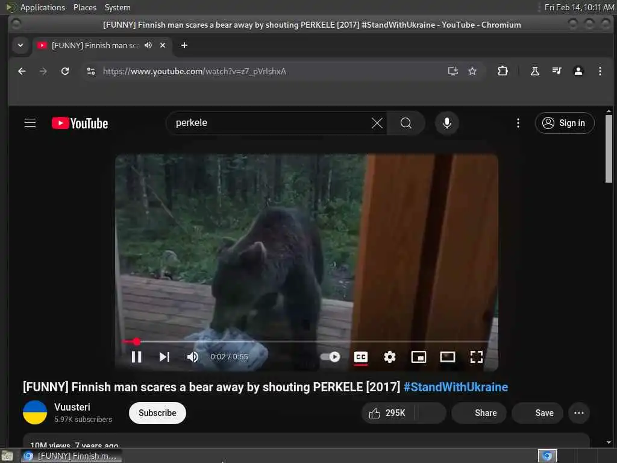
Task: Click Sign in button
Action: tap(564, 123)
